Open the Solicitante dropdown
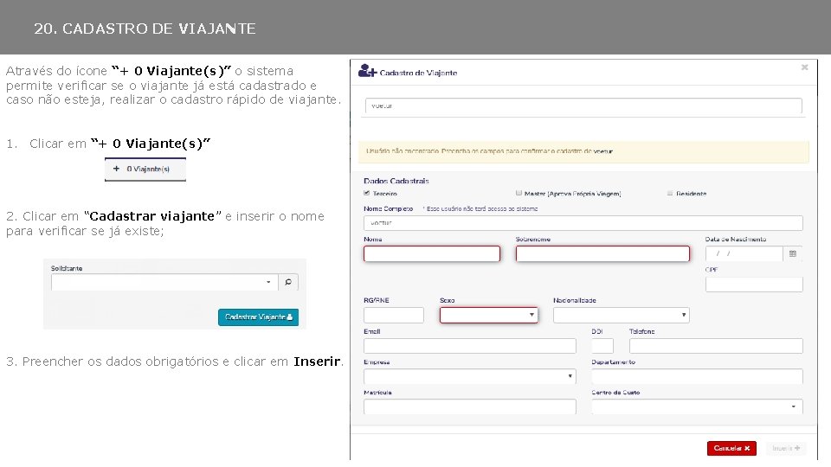This screenshot has height=467, width=831. coord(164,282)
